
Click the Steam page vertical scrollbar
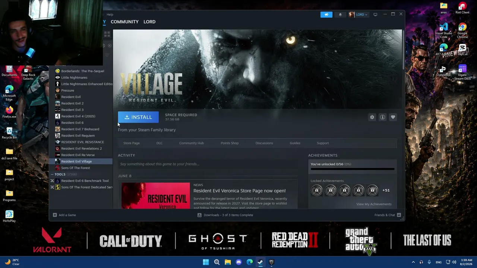tap(403, 50)
